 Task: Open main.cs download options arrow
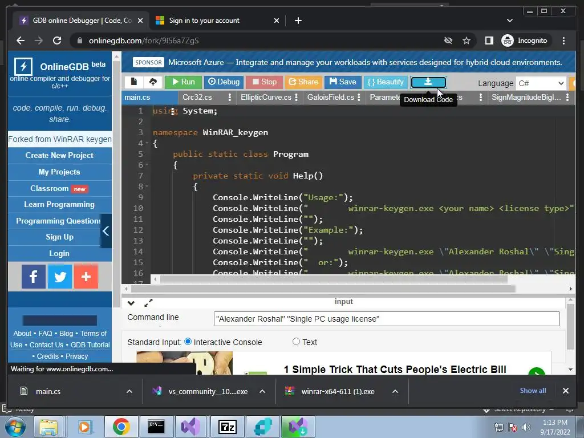129,391
